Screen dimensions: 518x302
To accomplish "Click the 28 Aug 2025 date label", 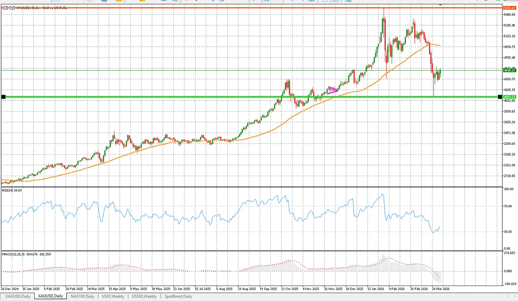I will pos(247,289).
